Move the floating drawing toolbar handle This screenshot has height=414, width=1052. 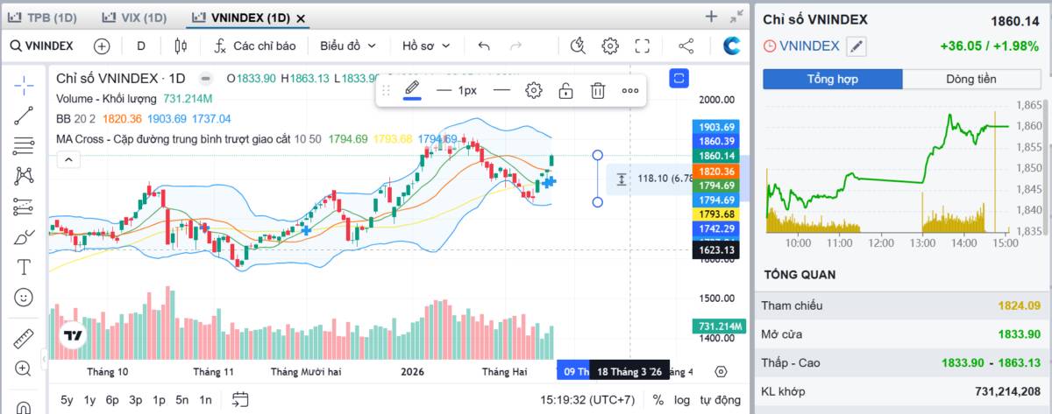coord(386,90)
